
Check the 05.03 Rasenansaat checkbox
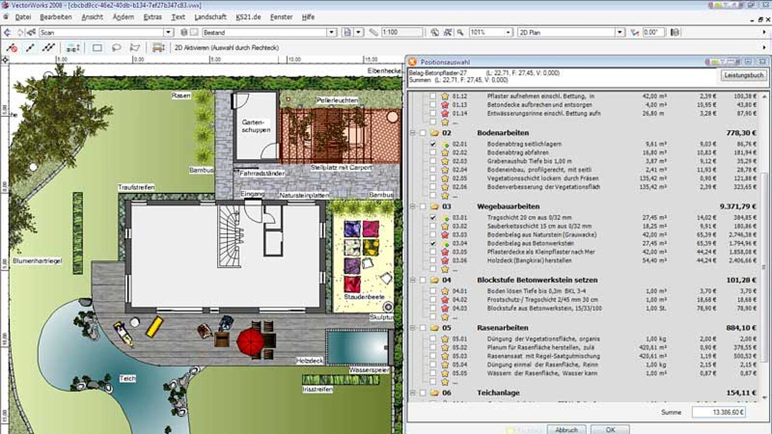click(x=433, y=356)
